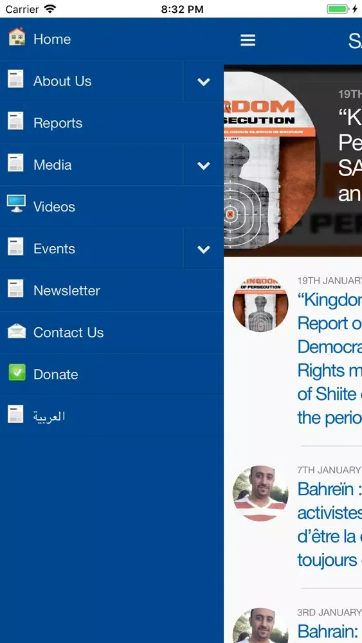362x643 pixels.
Task: Select the Media menu item
Action: [91, 165]
